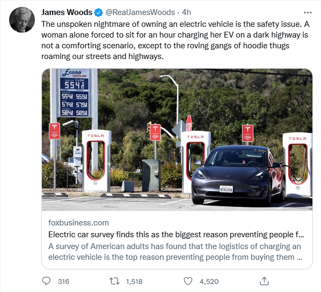Click the blue verified checkmark badge

pyautogui.click(x=98, y=12)
